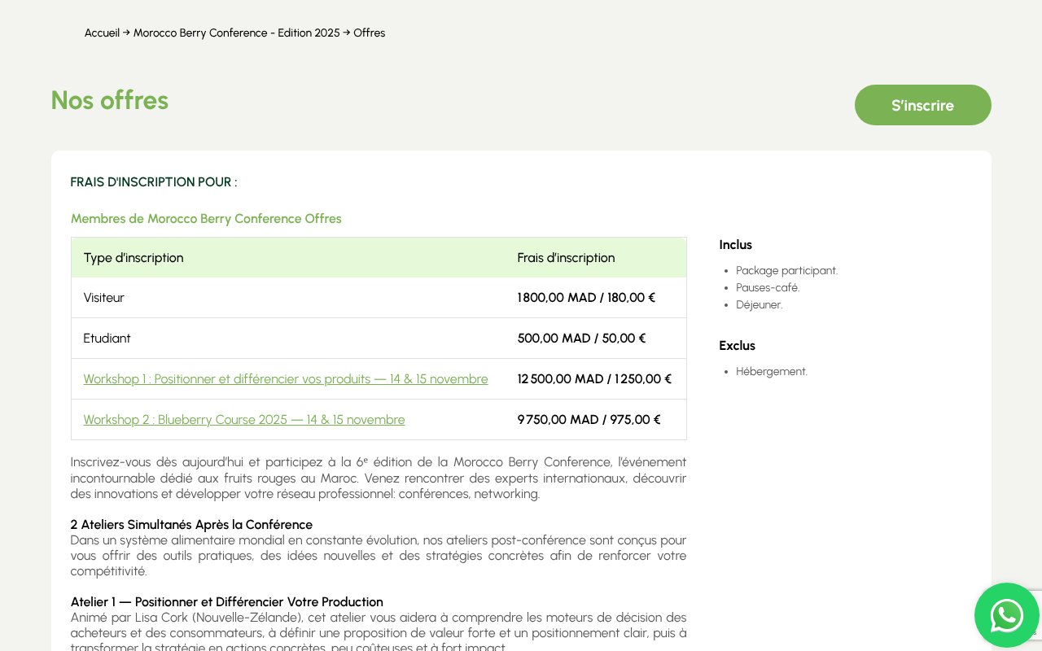Image resolution: width=1042 pixels, height=651 pixels.
Task: Click the Visiteur table row
Action: [x=103, y=297]
